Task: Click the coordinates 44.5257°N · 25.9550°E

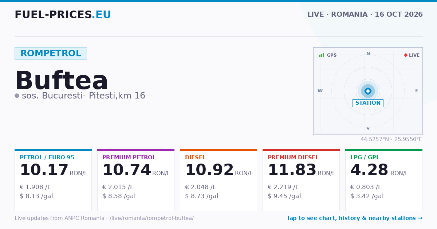Action: (391, 139)
